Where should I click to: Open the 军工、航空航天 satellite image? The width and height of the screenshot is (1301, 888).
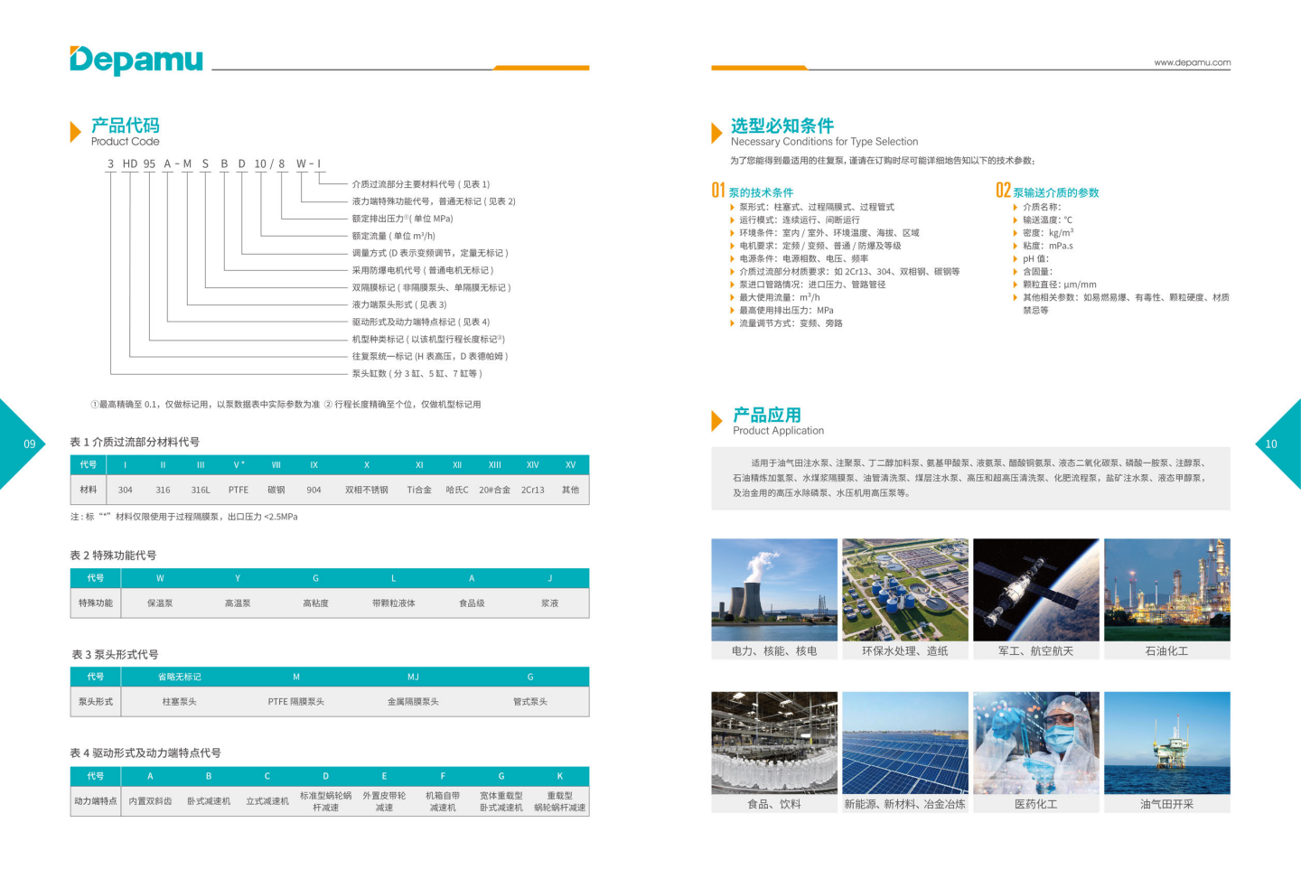[1035, 590]
